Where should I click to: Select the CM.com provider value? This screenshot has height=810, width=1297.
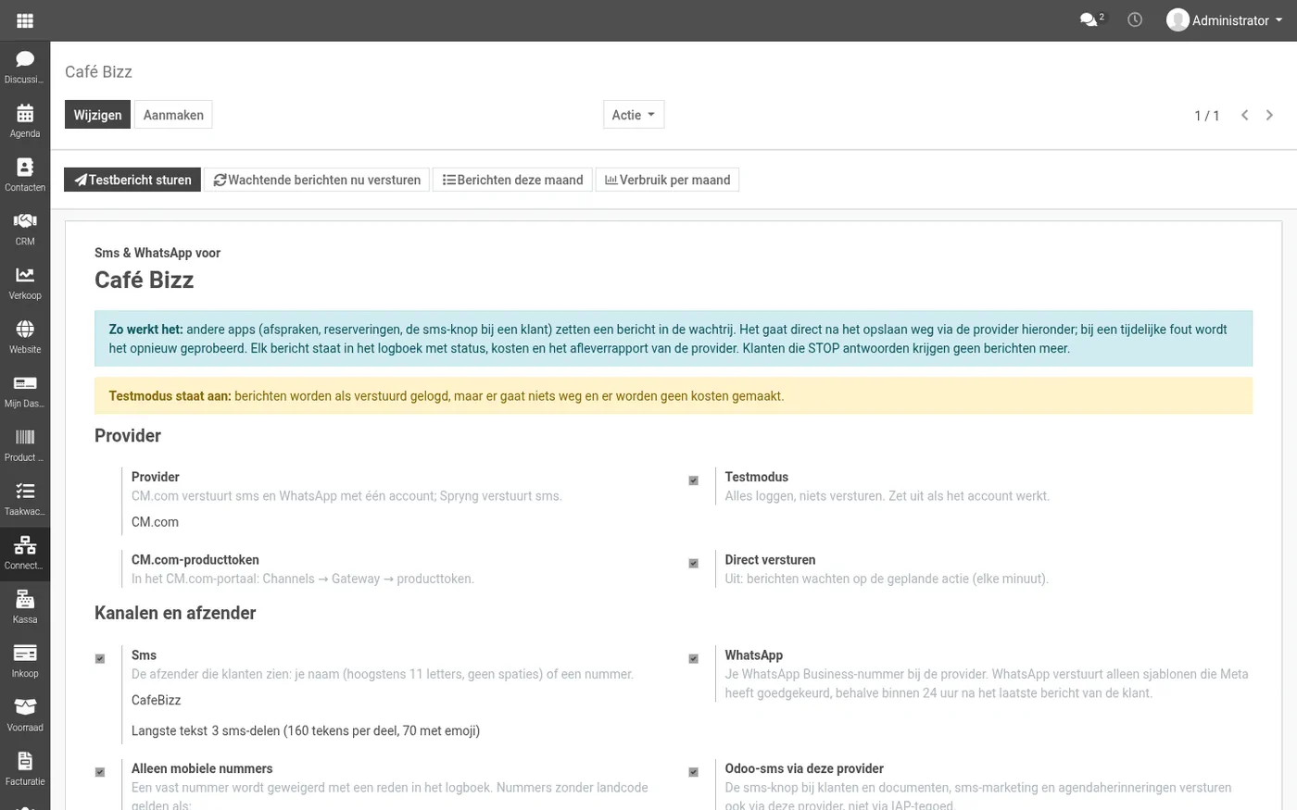pyautogui.click(x=155, y=522)
